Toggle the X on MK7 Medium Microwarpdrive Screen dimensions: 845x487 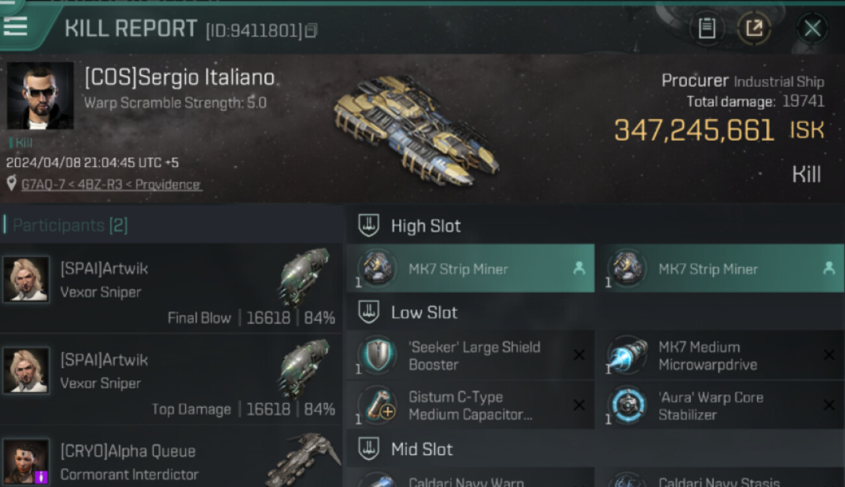coord(829,355)
